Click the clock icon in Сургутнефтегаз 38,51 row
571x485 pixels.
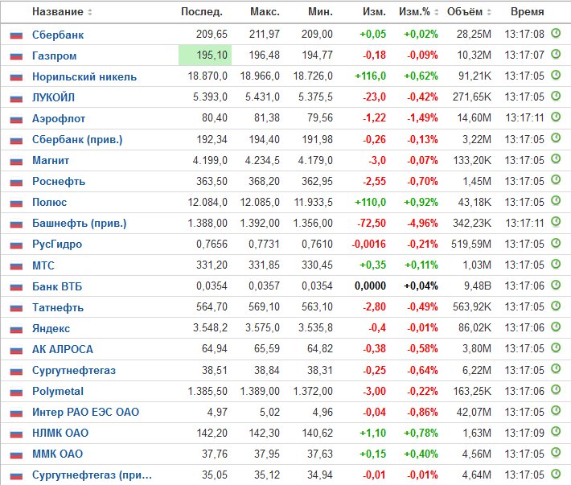click(556, 368)
